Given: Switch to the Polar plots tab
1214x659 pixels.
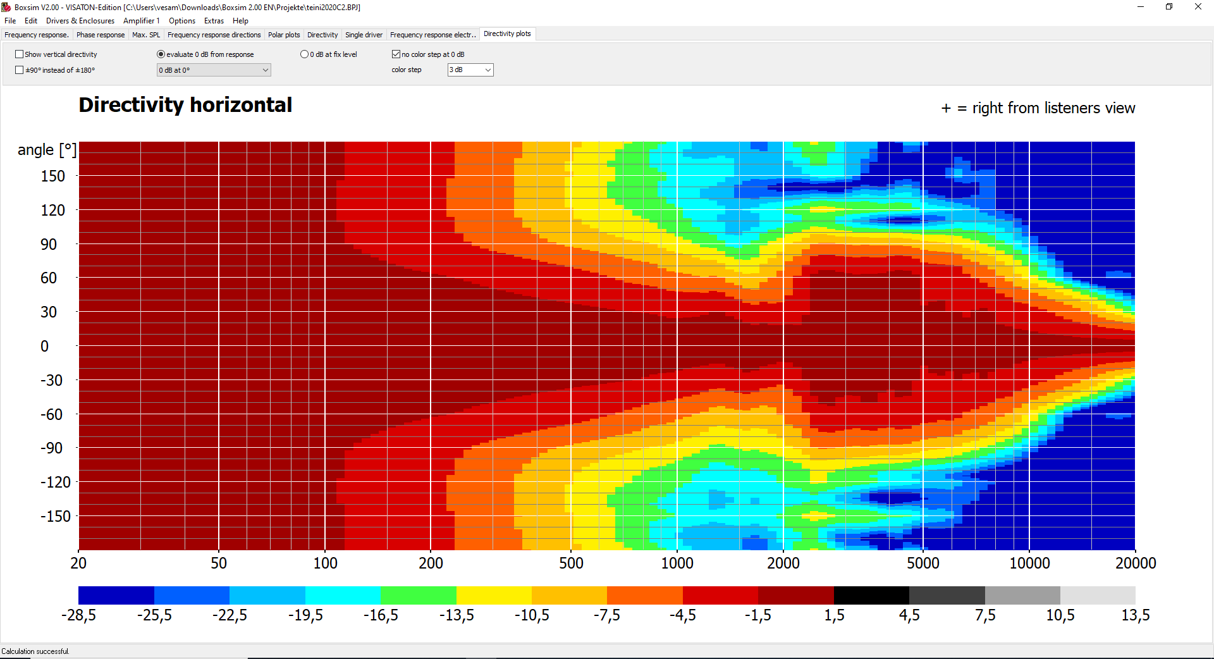Looking at the screenshot, I should pyautogui.click(x=284, y=35).
